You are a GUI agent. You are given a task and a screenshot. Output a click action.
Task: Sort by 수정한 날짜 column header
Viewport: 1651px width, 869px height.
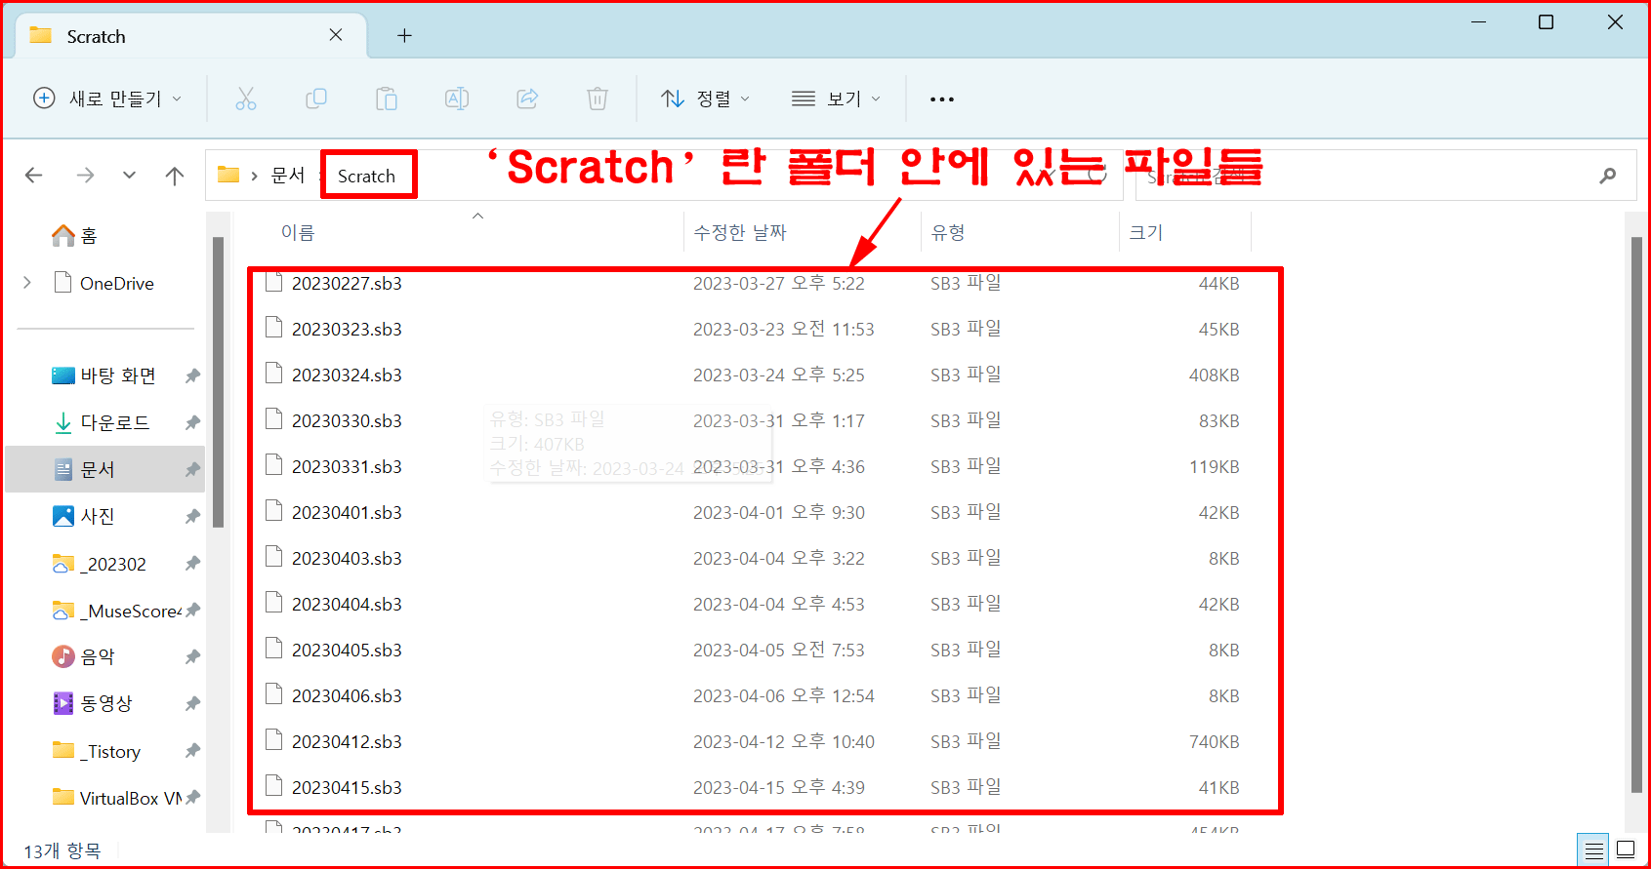coord(740,232)
